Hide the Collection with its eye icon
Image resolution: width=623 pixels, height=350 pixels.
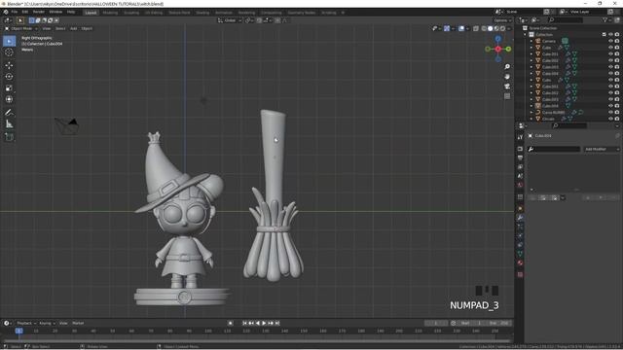pyautogui.click(x=610, y=35)
